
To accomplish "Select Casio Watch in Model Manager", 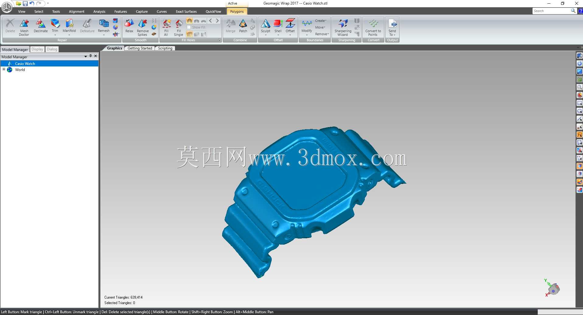I will 49,63.
